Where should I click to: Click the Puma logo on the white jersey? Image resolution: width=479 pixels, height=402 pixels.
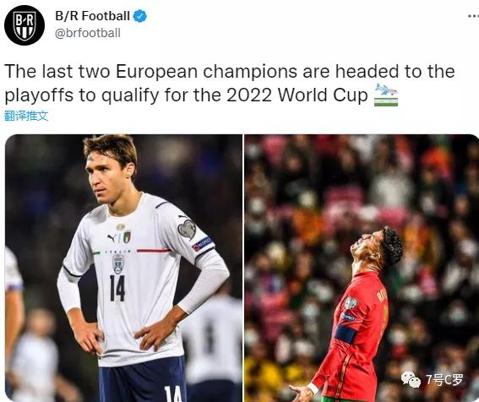112,237
